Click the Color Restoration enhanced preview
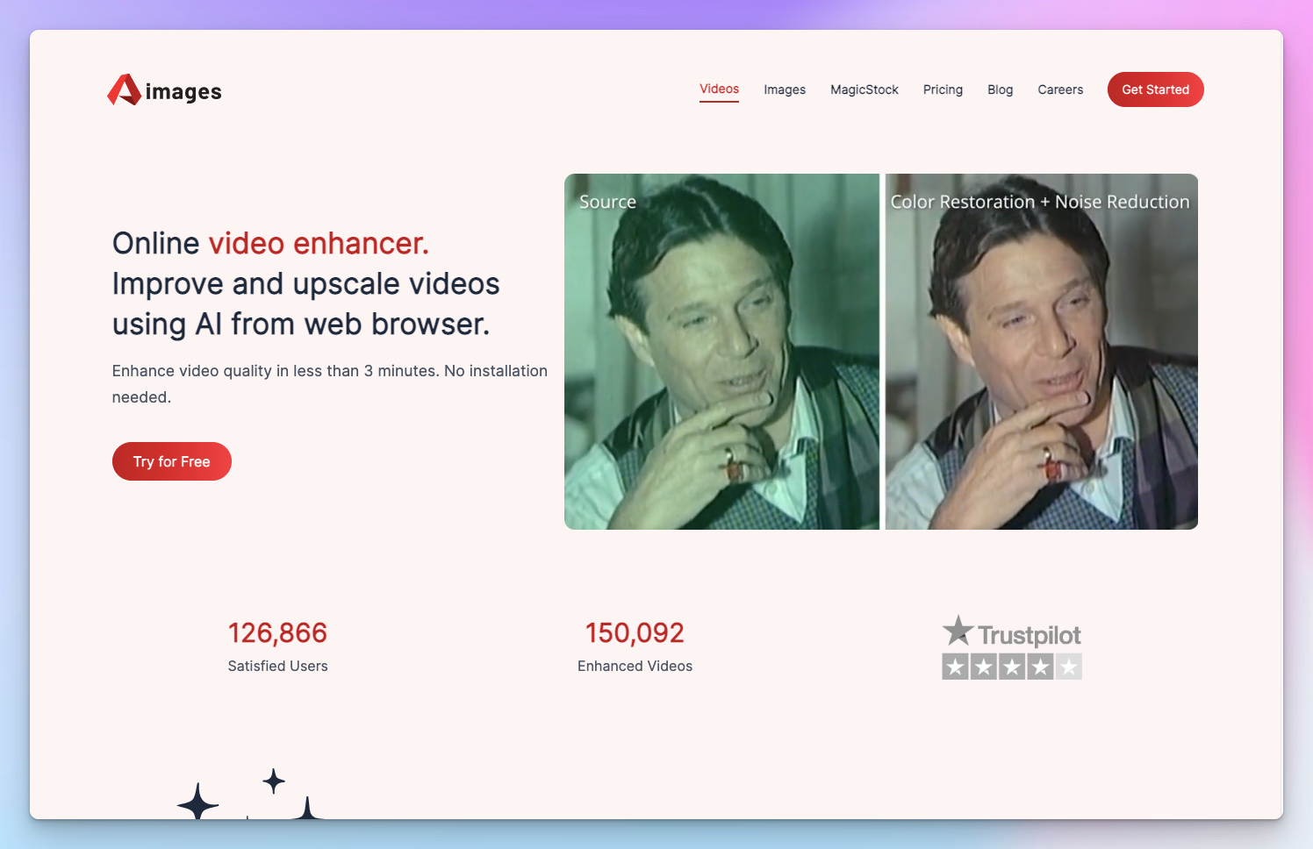Viewport: 1313px width, 849px height. coord(1042,352)
